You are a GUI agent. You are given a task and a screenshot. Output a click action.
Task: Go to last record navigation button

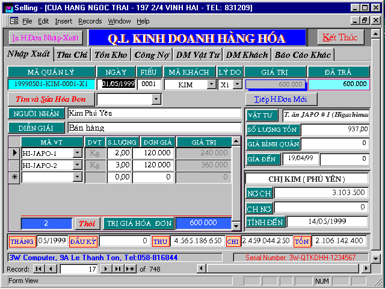(118, 269)
